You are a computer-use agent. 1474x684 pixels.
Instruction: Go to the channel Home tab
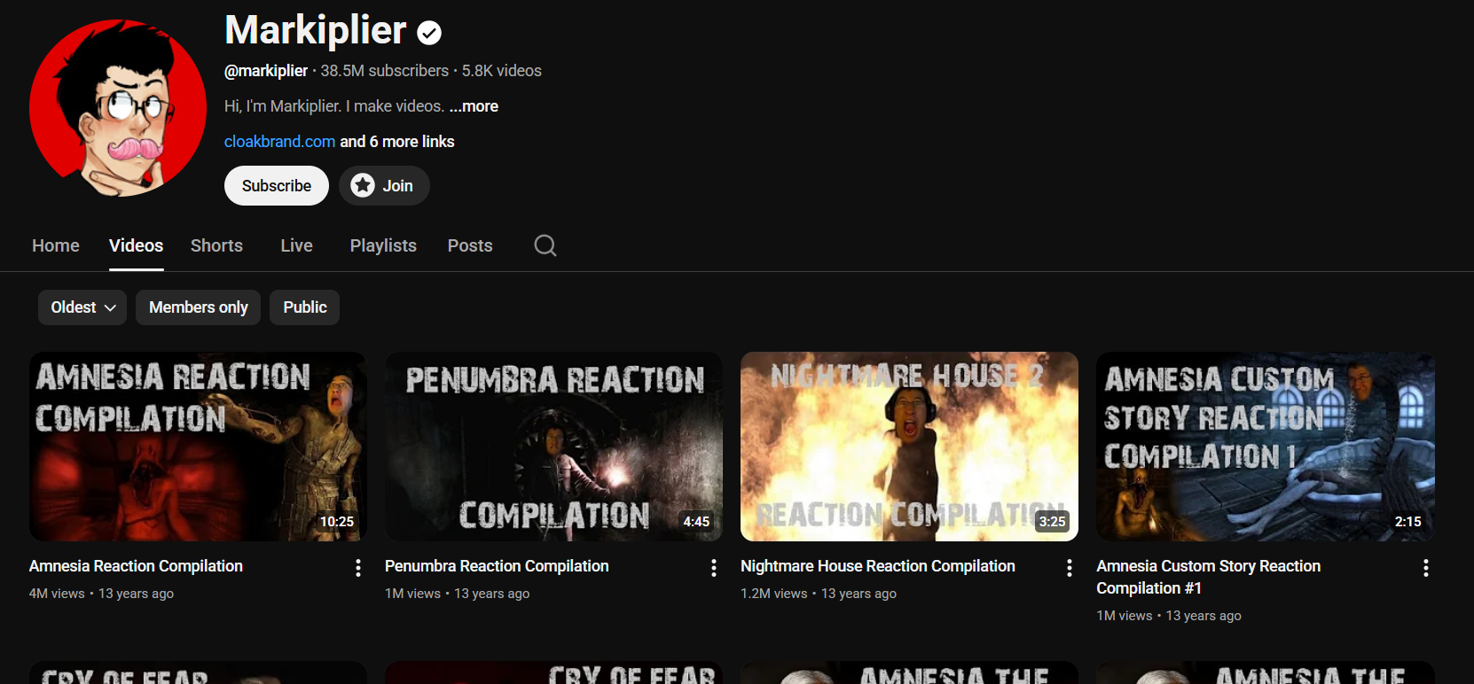click(x=56, y=245)
